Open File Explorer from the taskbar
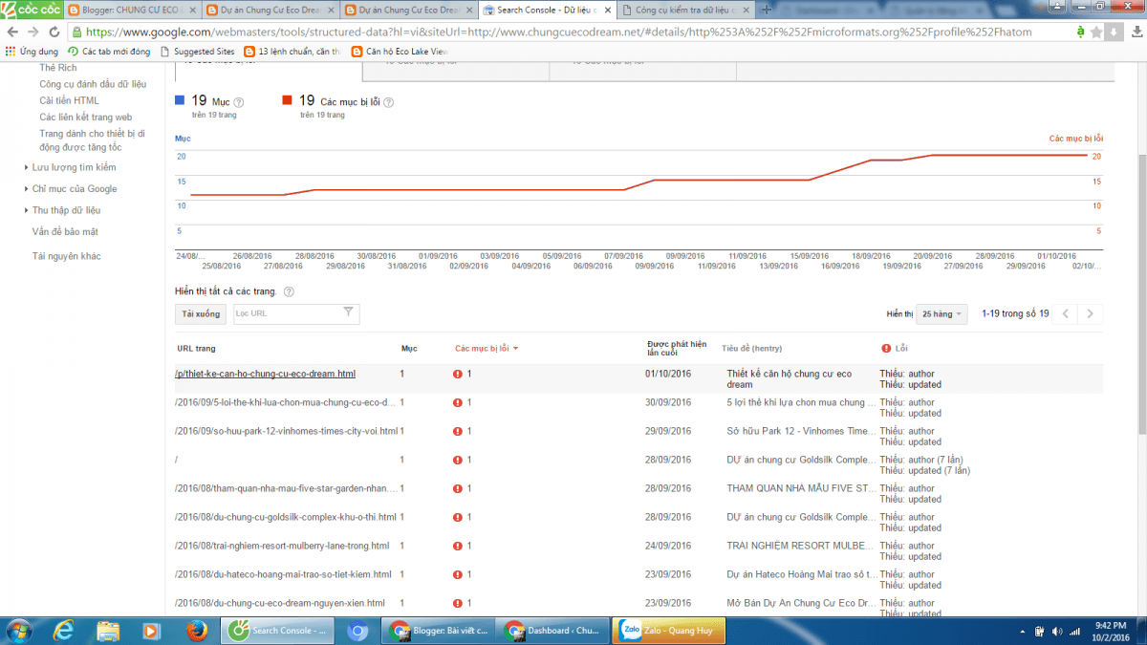This screenshot has width=1147, height=645. pyautogui.click(x=107, y=631)
